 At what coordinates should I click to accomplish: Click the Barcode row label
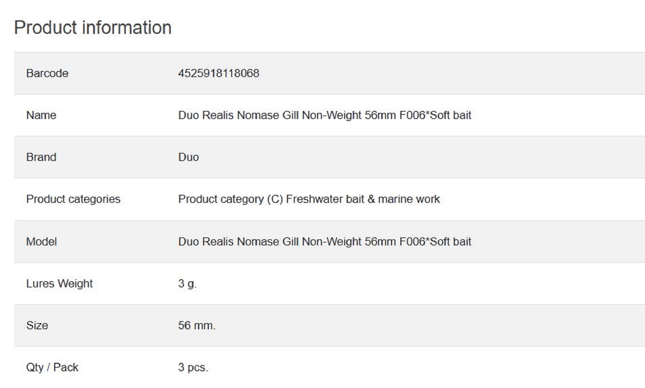[x=47, y=73]
